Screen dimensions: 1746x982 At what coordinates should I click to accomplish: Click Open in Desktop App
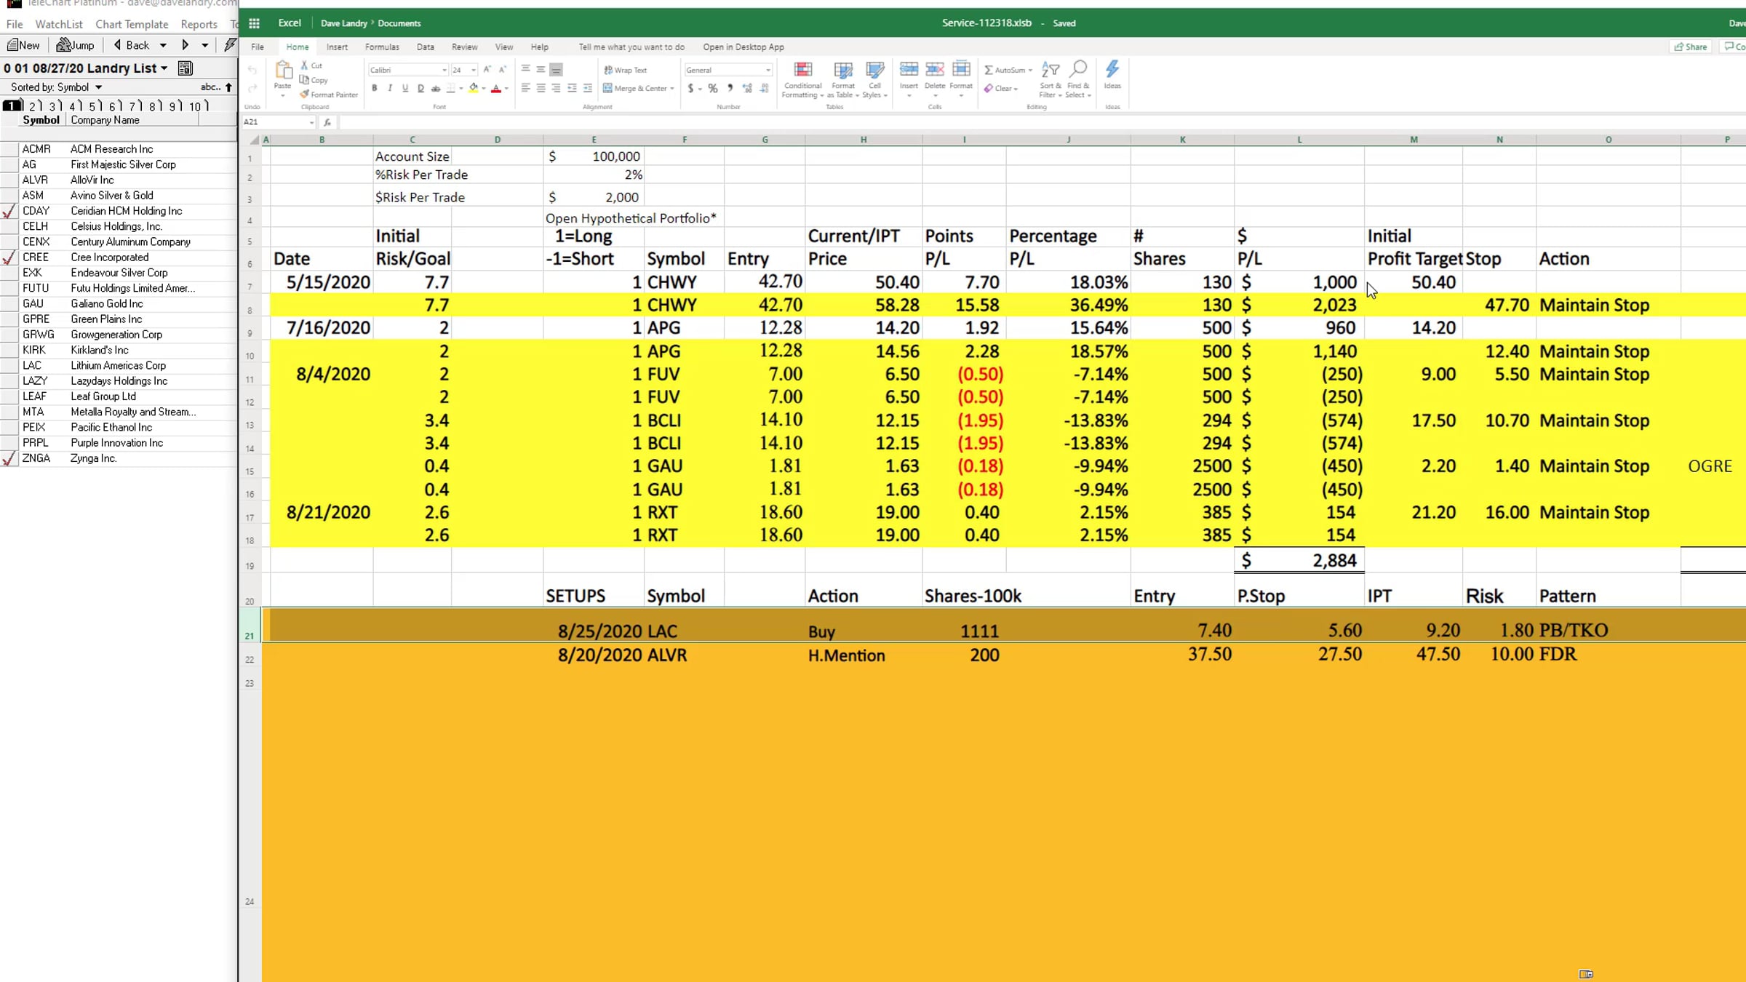click(x=744, y=47)
